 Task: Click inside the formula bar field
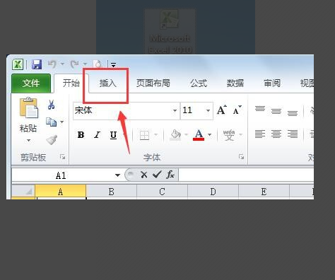(247, 175)
